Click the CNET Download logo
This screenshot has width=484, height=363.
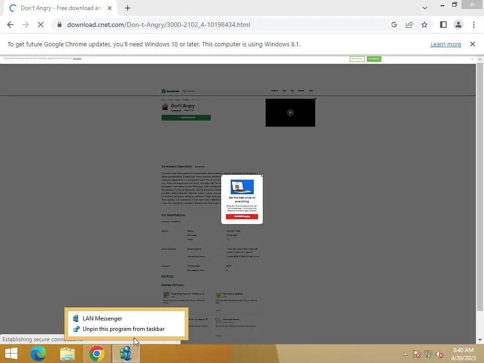click(x=170, y=91)
